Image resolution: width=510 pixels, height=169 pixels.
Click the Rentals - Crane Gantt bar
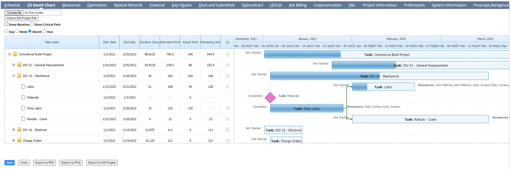coord(420,119)
